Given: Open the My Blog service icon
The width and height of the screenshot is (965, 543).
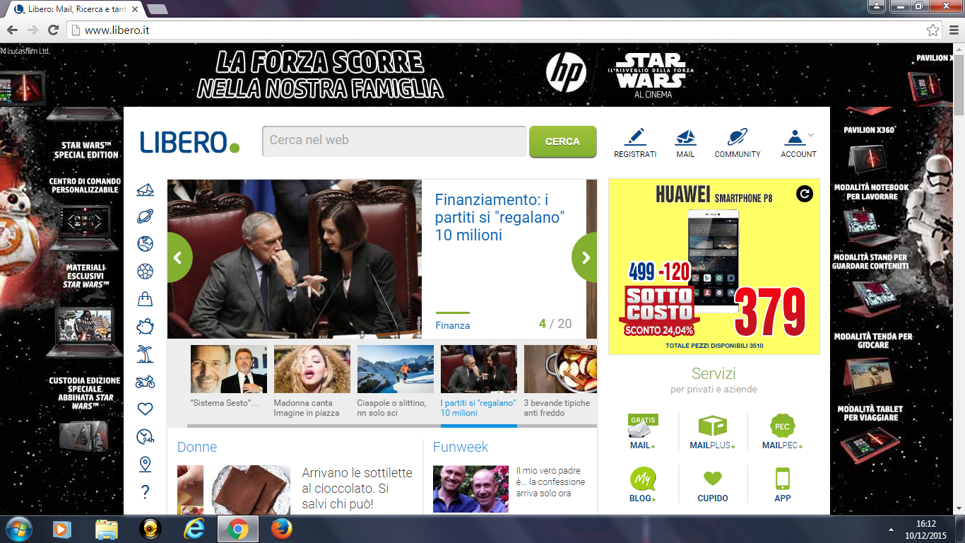Looking at the screenshot, I should click(641, 484).
